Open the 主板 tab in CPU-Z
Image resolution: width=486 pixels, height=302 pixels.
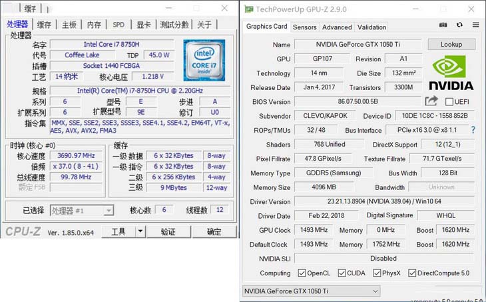point(69,25)
